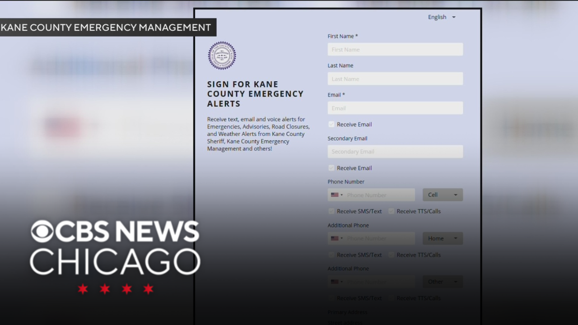The width and height of the screenshot is (578, 325).
Task: Toggle Receive Email under Secondary Email
Action: (331, 168)
